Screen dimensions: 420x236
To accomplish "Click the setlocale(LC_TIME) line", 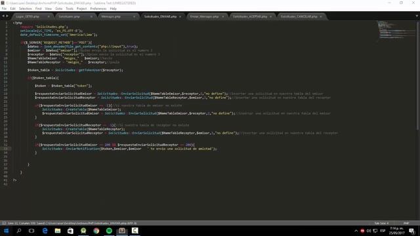I will [51, 31].
